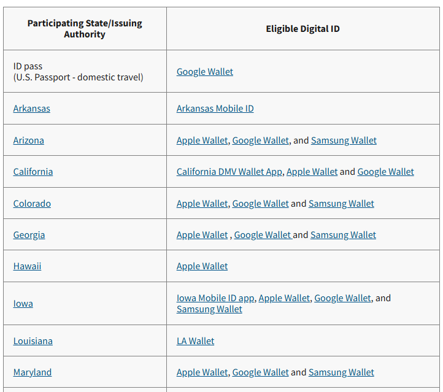Screen dimensions: 443x392
Task: Click the Arkansas Mobile ID link
Action: coord(215,109)
